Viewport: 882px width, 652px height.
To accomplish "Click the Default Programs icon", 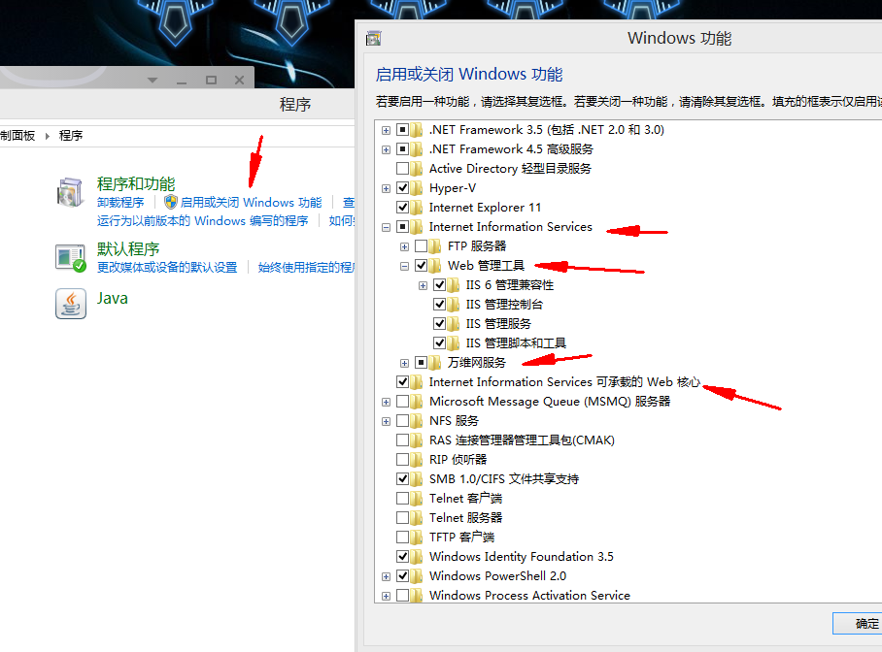I will pyautogui.click(x=71, y=258).
